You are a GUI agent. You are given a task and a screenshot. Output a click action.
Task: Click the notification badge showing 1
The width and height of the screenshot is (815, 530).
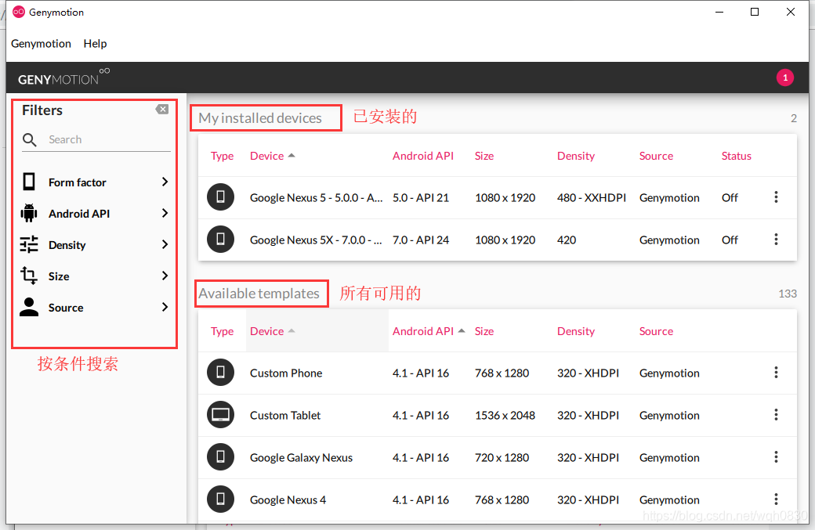coord(785,78)
